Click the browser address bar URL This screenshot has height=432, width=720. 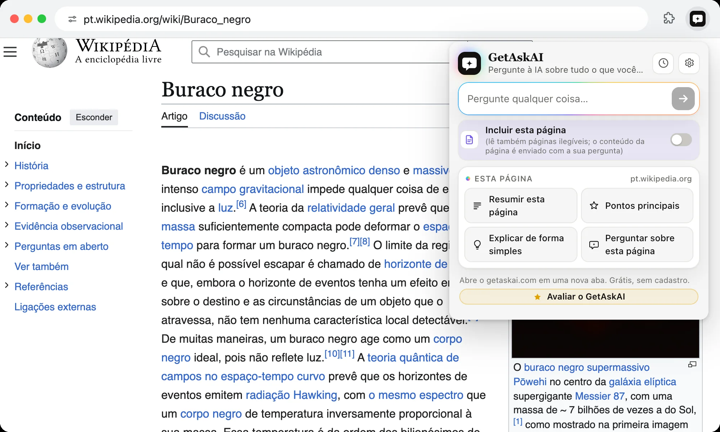[x=167, y=19]
